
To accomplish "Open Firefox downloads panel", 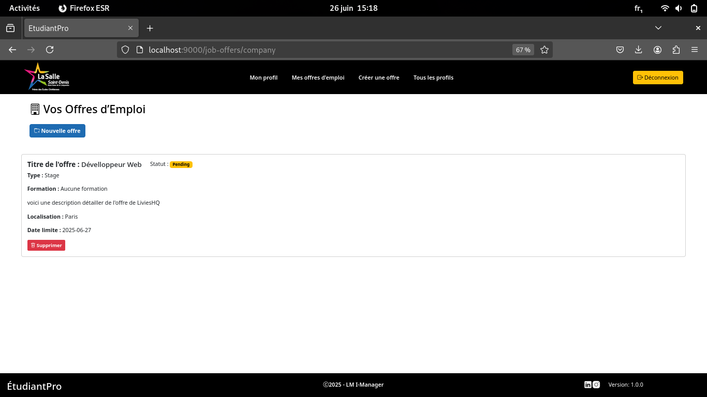I will tap(639, 50).
